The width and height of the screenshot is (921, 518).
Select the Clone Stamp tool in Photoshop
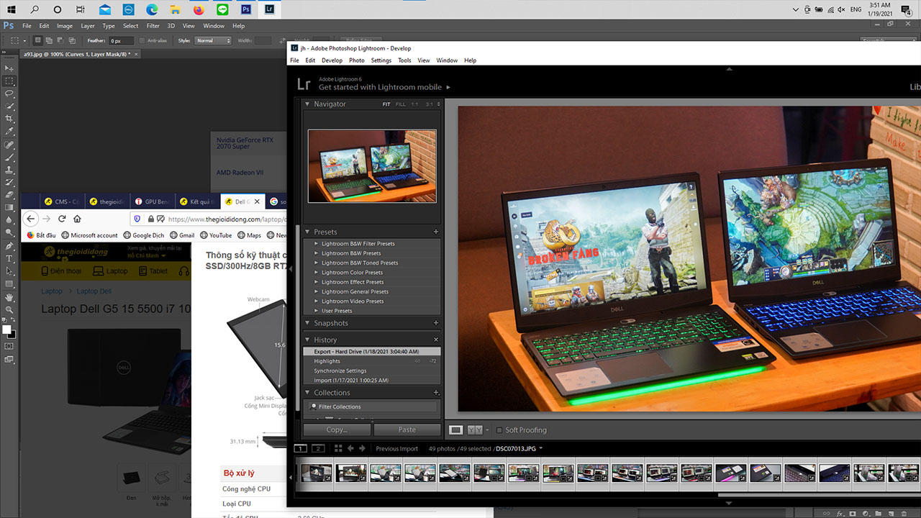tap(9, 170)
